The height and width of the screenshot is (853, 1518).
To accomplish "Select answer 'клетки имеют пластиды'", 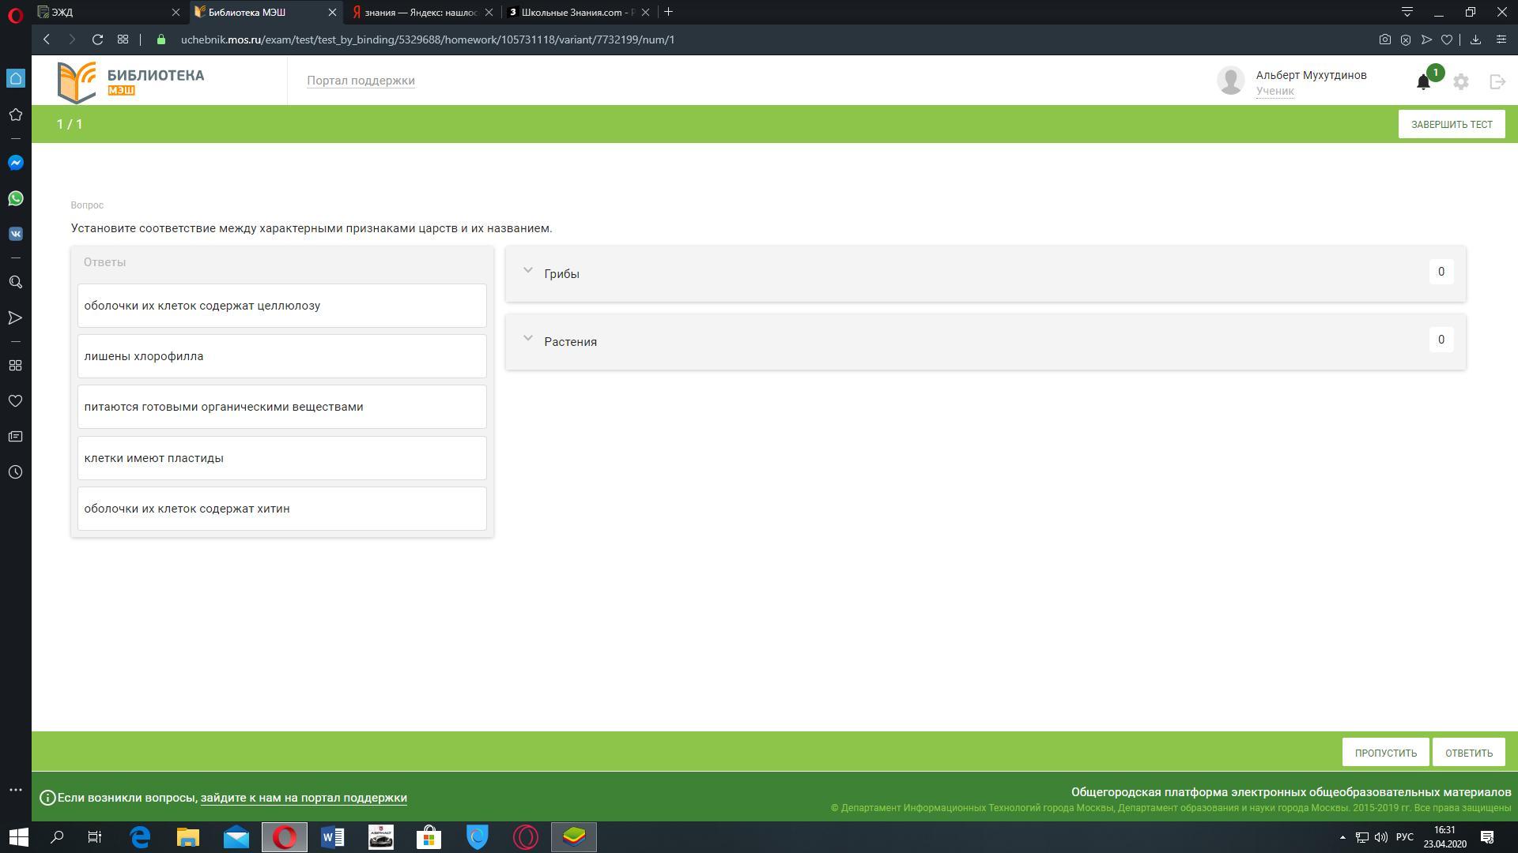I will (x=281, y=458).
